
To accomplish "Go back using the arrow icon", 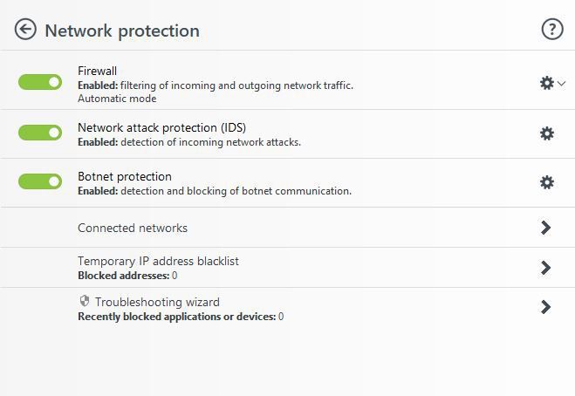I will coord(25,30).
